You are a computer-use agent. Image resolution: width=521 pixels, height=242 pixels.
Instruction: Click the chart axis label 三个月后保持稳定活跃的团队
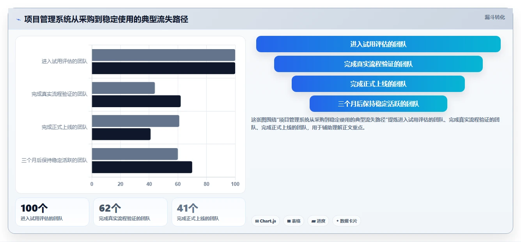click(54, 160)
